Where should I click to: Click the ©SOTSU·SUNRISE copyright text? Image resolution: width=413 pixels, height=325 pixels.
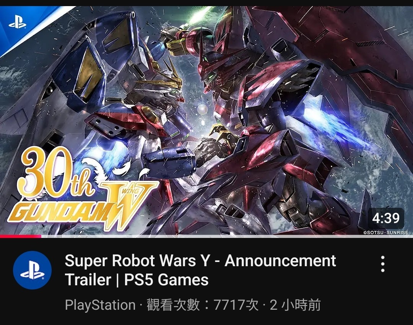click(x=386, y=233)
